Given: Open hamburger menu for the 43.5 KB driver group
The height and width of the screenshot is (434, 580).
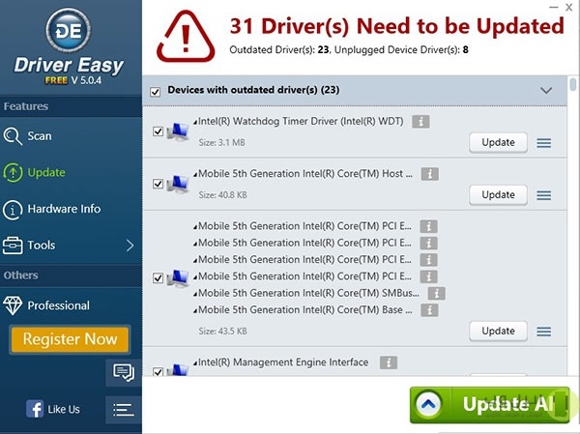Looking at the screenshot, I should [543, 332].
